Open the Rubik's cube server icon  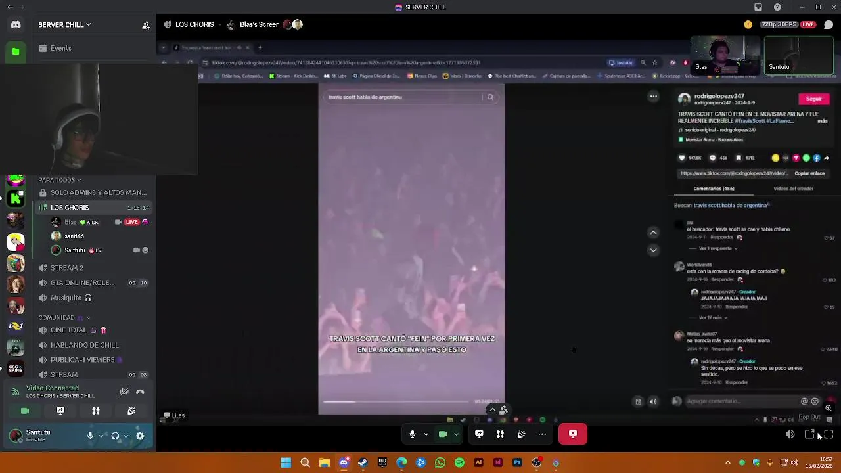[x=16, y=263]
